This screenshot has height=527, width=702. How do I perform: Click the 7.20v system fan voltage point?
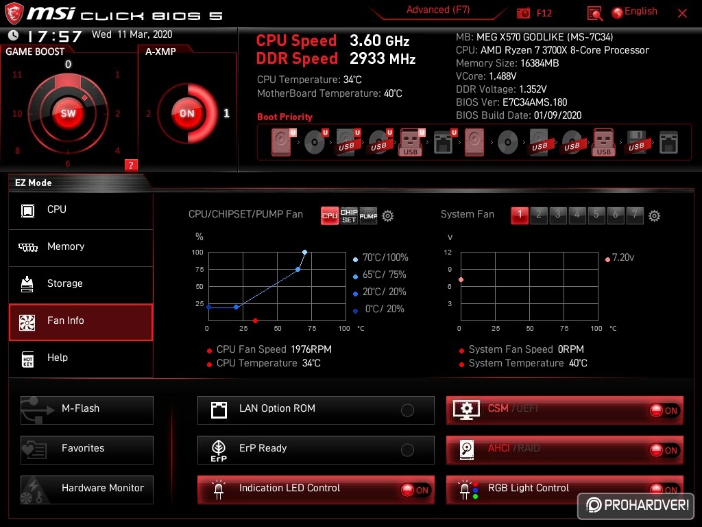[x=461, y=280]
